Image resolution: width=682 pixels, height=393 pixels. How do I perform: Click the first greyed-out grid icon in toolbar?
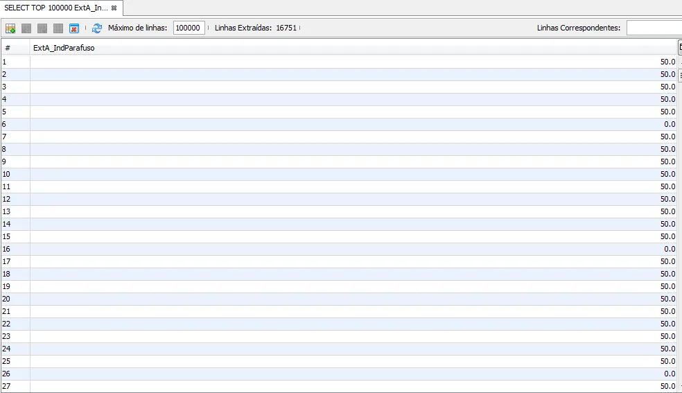pyautogui.click(x=26, y=28)
